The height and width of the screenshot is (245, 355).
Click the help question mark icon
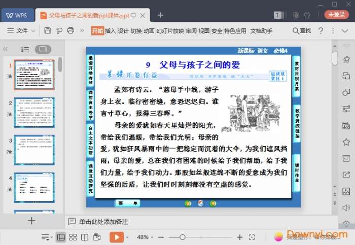pyautogui.click(x=320, y=31)
